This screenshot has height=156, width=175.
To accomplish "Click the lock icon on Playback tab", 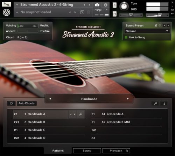I will click(x=127, y=151).
